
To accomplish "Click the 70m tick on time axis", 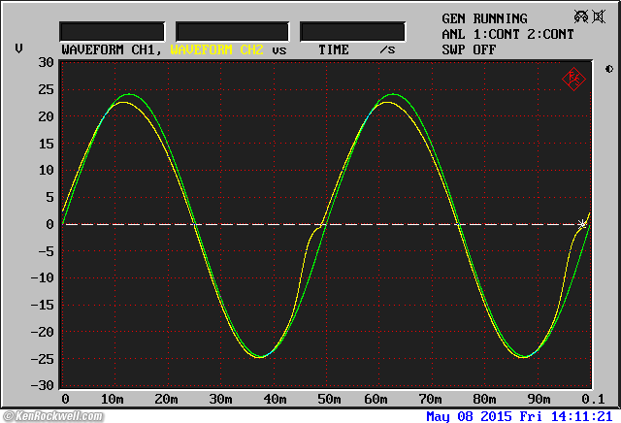I will (430, 399).
